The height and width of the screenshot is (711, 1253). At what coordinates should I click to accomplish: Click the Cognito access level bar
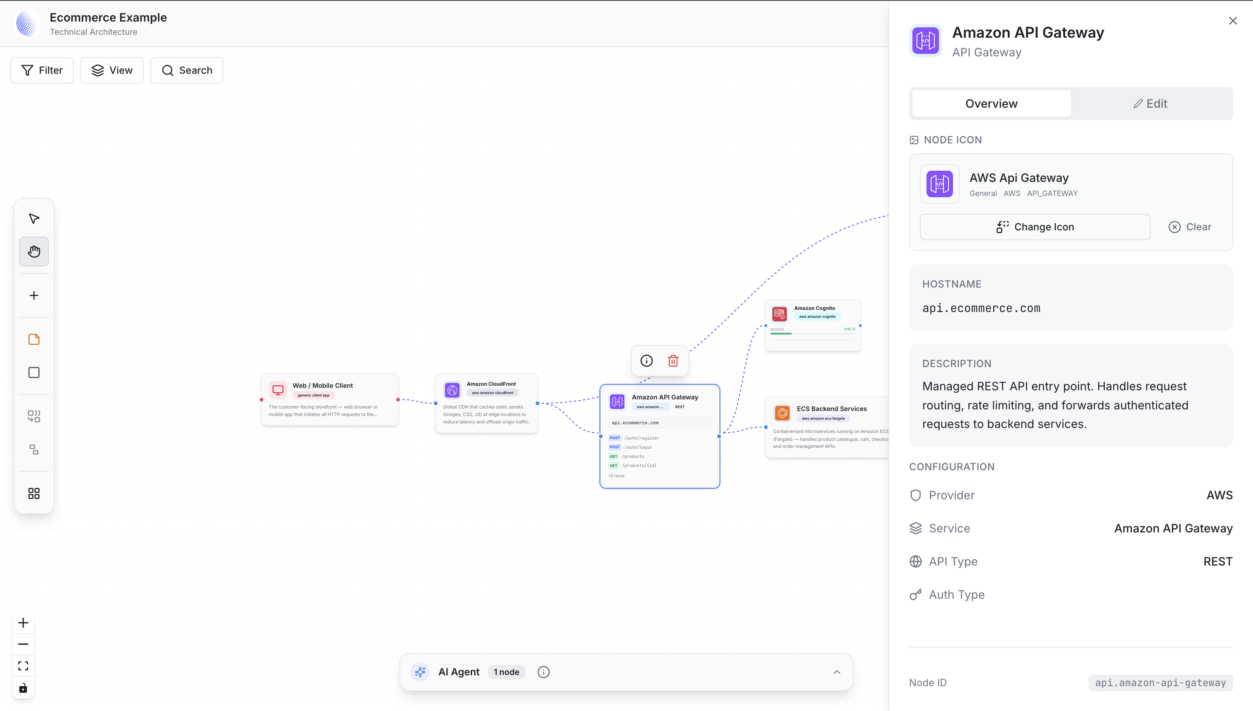click(813, 334)
